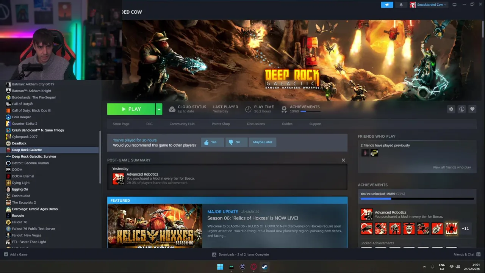Open the DLC tab
The height and width of the screenshot is (273, 485).
[149, 124]
